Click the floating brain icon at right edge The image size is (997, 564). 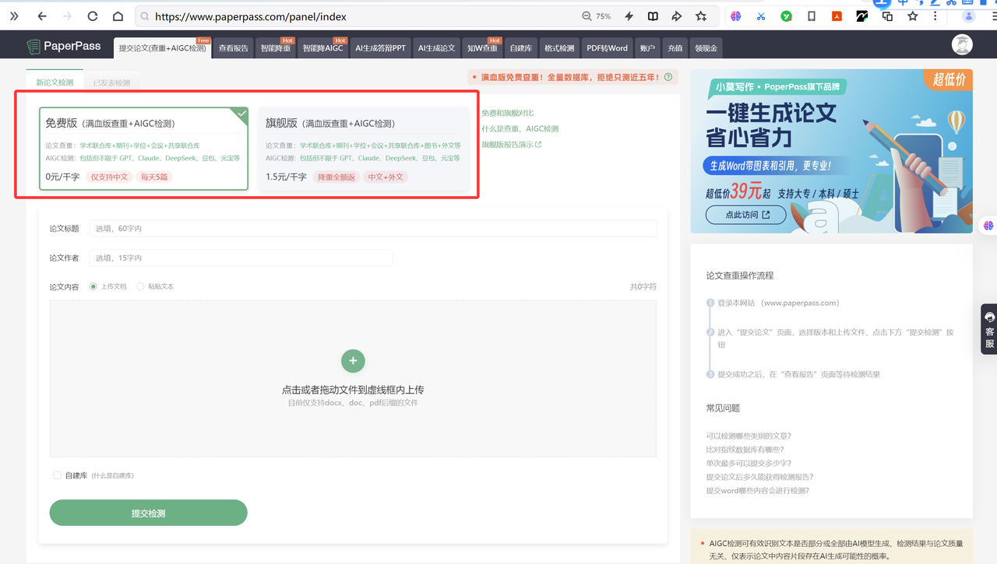click(x=988, y=226)
